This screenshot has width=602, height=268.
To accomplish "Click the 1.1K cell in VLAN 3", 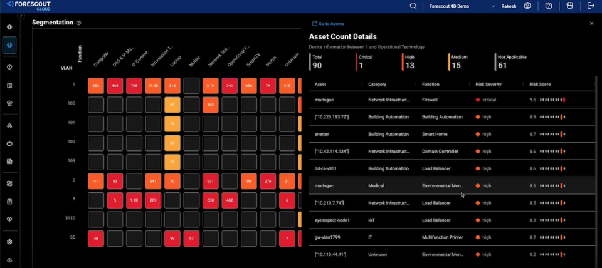I will [134, 200].
